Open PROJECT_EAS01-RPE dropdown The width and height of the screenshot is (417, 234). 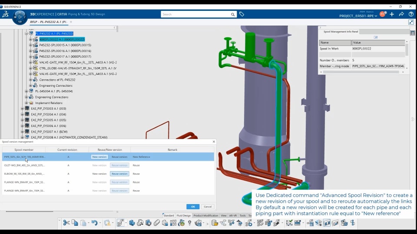pos(358,16)
